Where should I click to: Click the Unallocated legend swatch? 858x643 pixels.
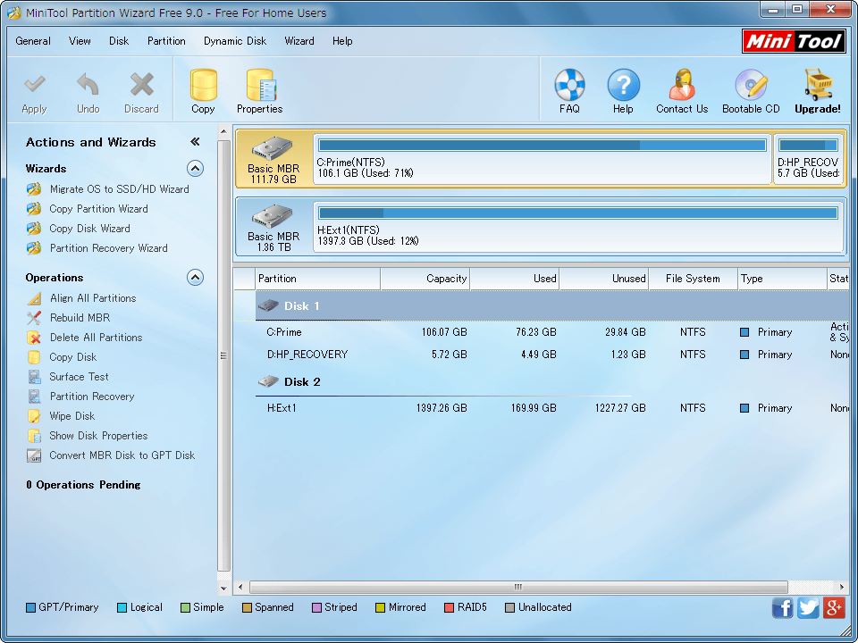[510, 608]
